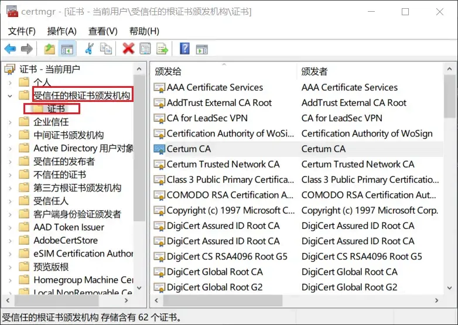Click the Cut scissors toolbar icon
This screenshot has width=458, height=325.
(x=90, y=49)
